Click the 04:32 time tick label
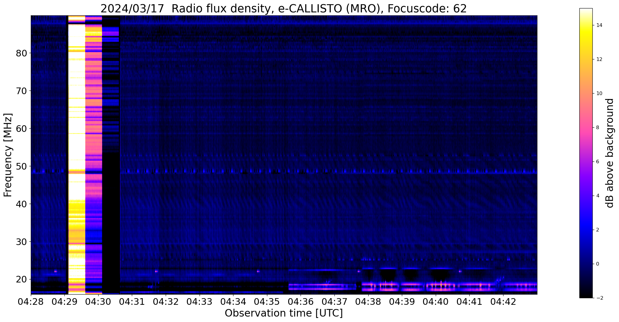The width and height of the screenshot is (619, 322). point(166,301)
